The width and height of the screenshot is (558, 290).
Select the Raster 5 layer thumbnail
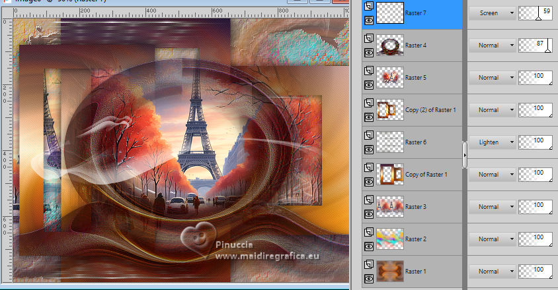[390, 77]
